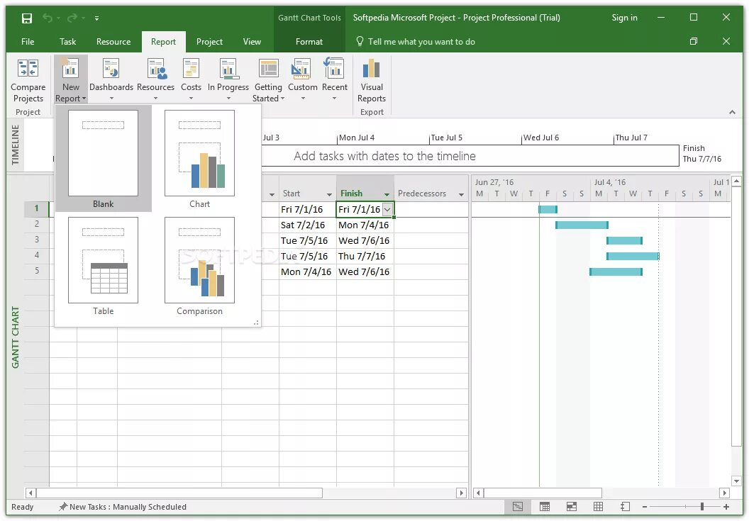Open Predecessors column filter dropdown
The image size is (749, 521).
462,194
